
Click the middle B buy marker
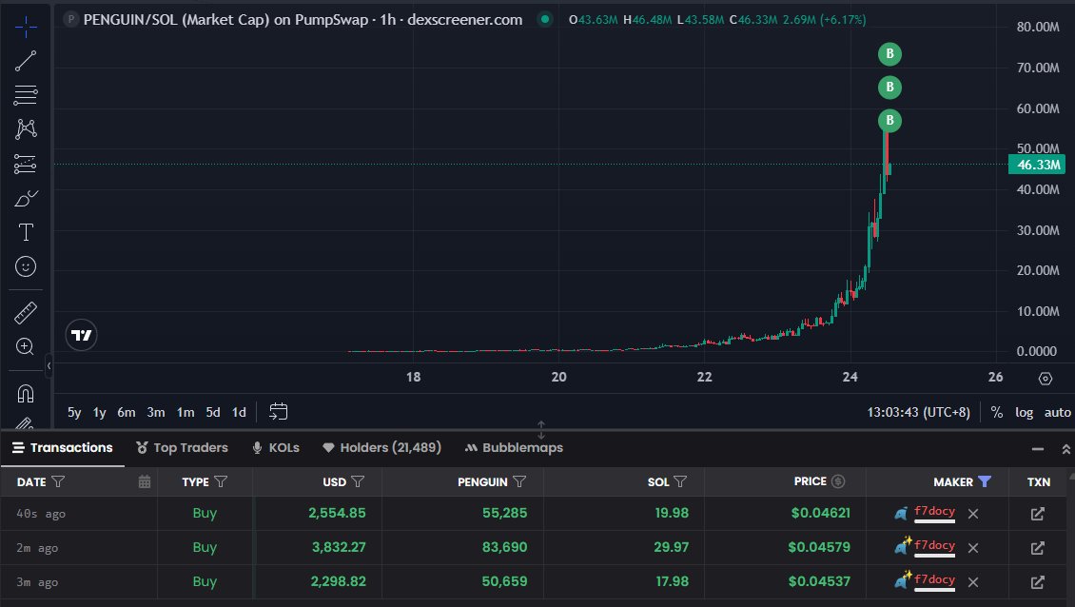[x=889, y=88]
